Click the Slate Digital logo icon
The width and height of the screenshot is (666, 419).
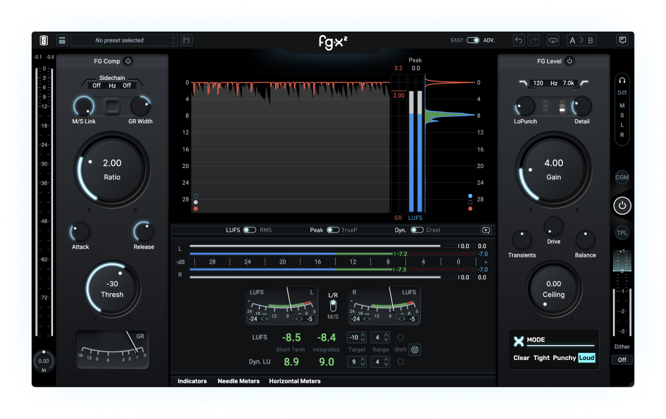[44, 41]
